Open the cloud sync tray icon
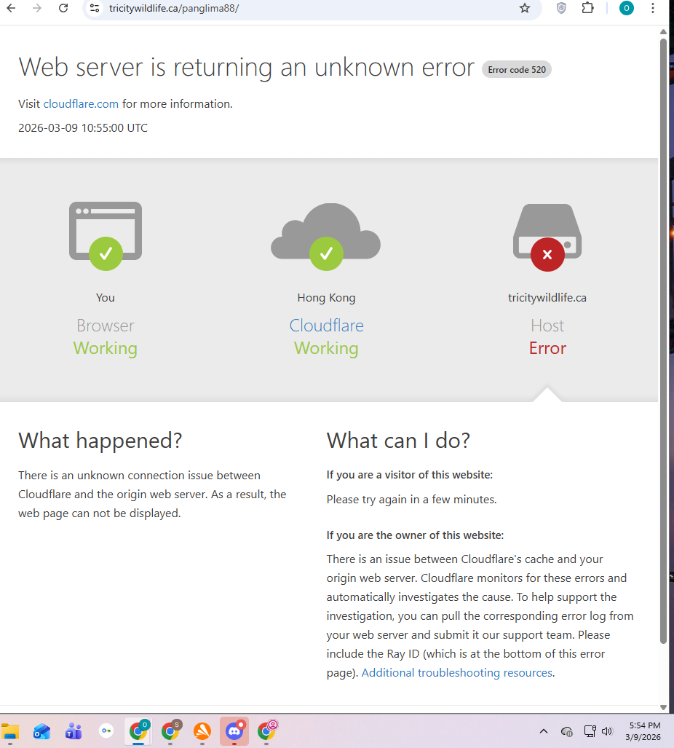The width and height of the screenshot is (674, 748). click(566, 731)
